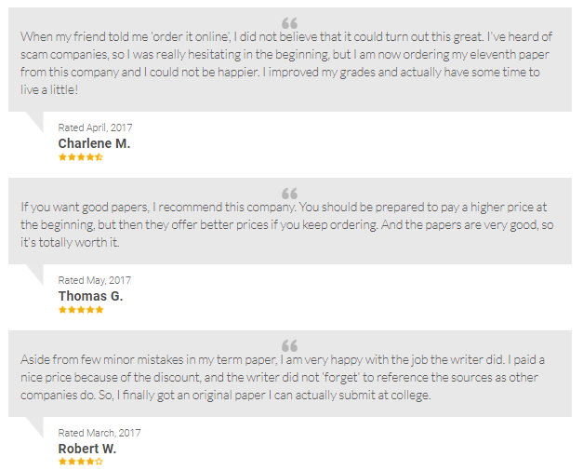Click the speech bubble tail beside Thomas G.
583x470 pixels.
(x=34, y=275)
